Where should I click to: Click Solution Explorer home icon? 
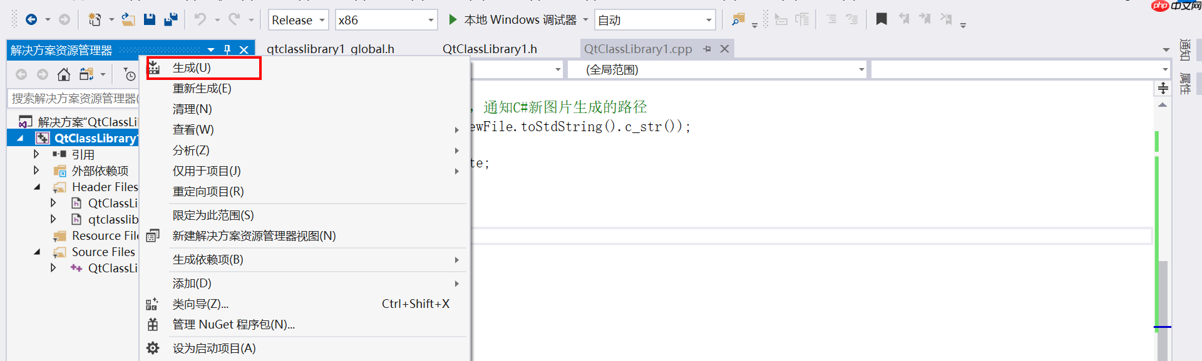[64, 75]
